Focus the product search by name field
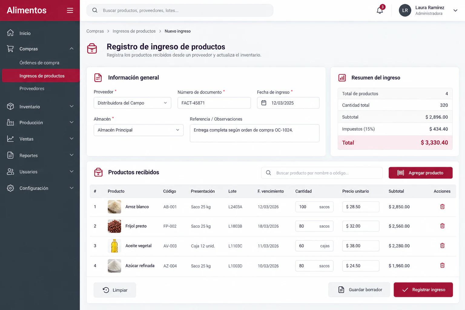 tap(322, 173)
